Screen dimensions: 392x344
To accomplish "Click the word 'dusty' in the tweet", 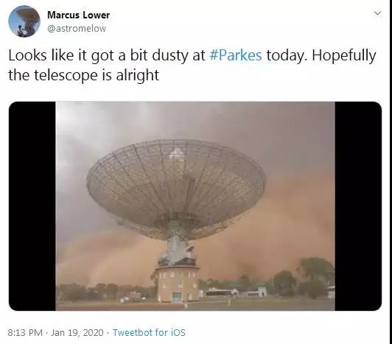I will (x=170, y=55).
